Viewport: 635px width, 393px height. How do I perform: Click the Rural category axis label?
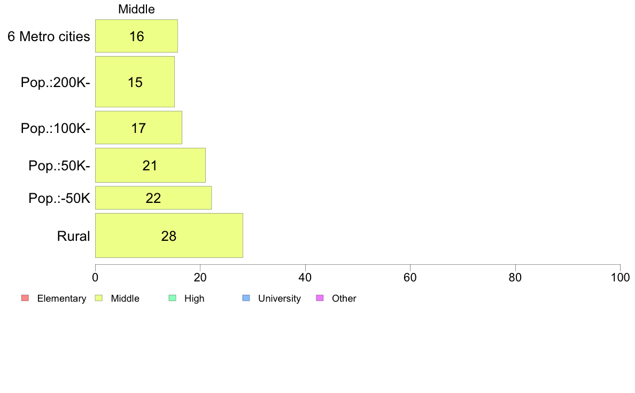click(x=73, y=236)
